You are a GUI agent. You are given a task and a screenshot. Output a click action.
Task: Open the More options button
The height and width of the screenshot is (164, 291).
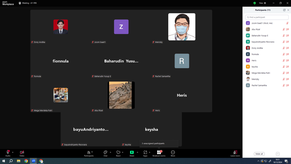173,154
